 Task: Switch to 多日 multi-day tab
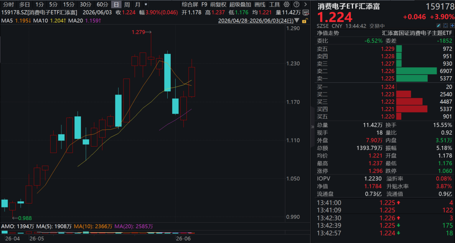click(x=25, y=4)
